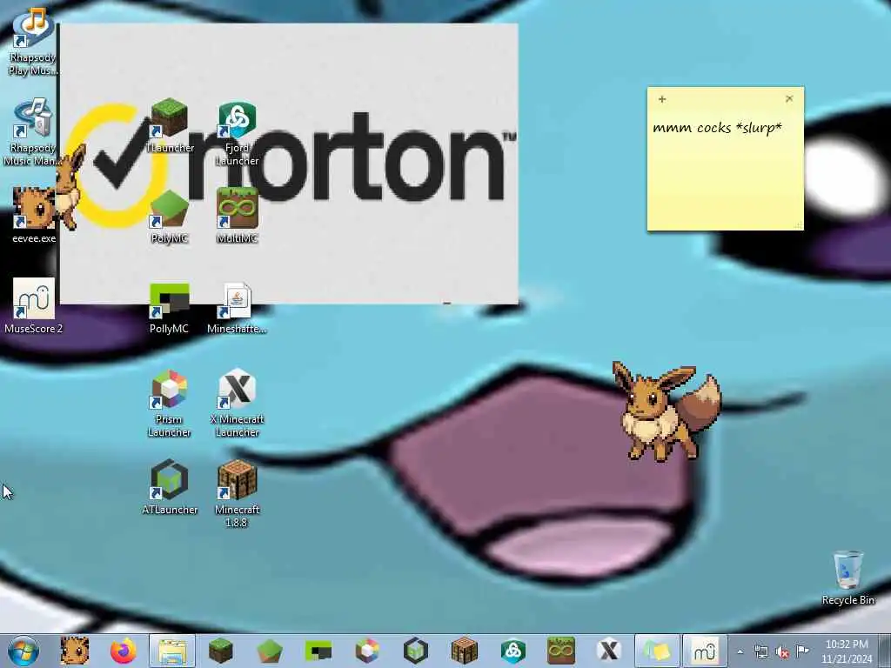
Task: Click the walking Eevee sprite on the desktop
Action: [x=666, y=411]
